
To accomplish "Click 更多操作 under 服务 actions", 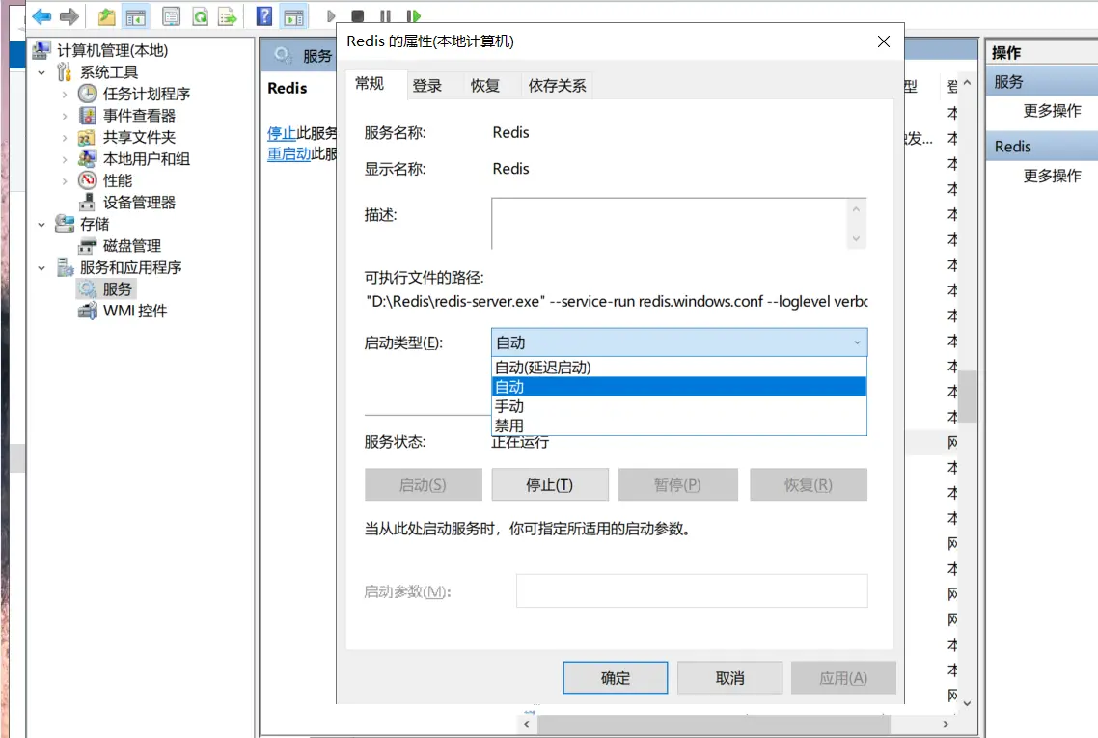I will pyautogui.click(x=1052, y=111).
